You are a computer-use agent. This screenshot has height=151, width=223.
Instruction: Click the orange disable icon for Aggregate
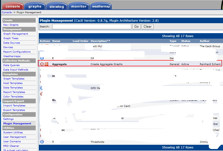46,64
